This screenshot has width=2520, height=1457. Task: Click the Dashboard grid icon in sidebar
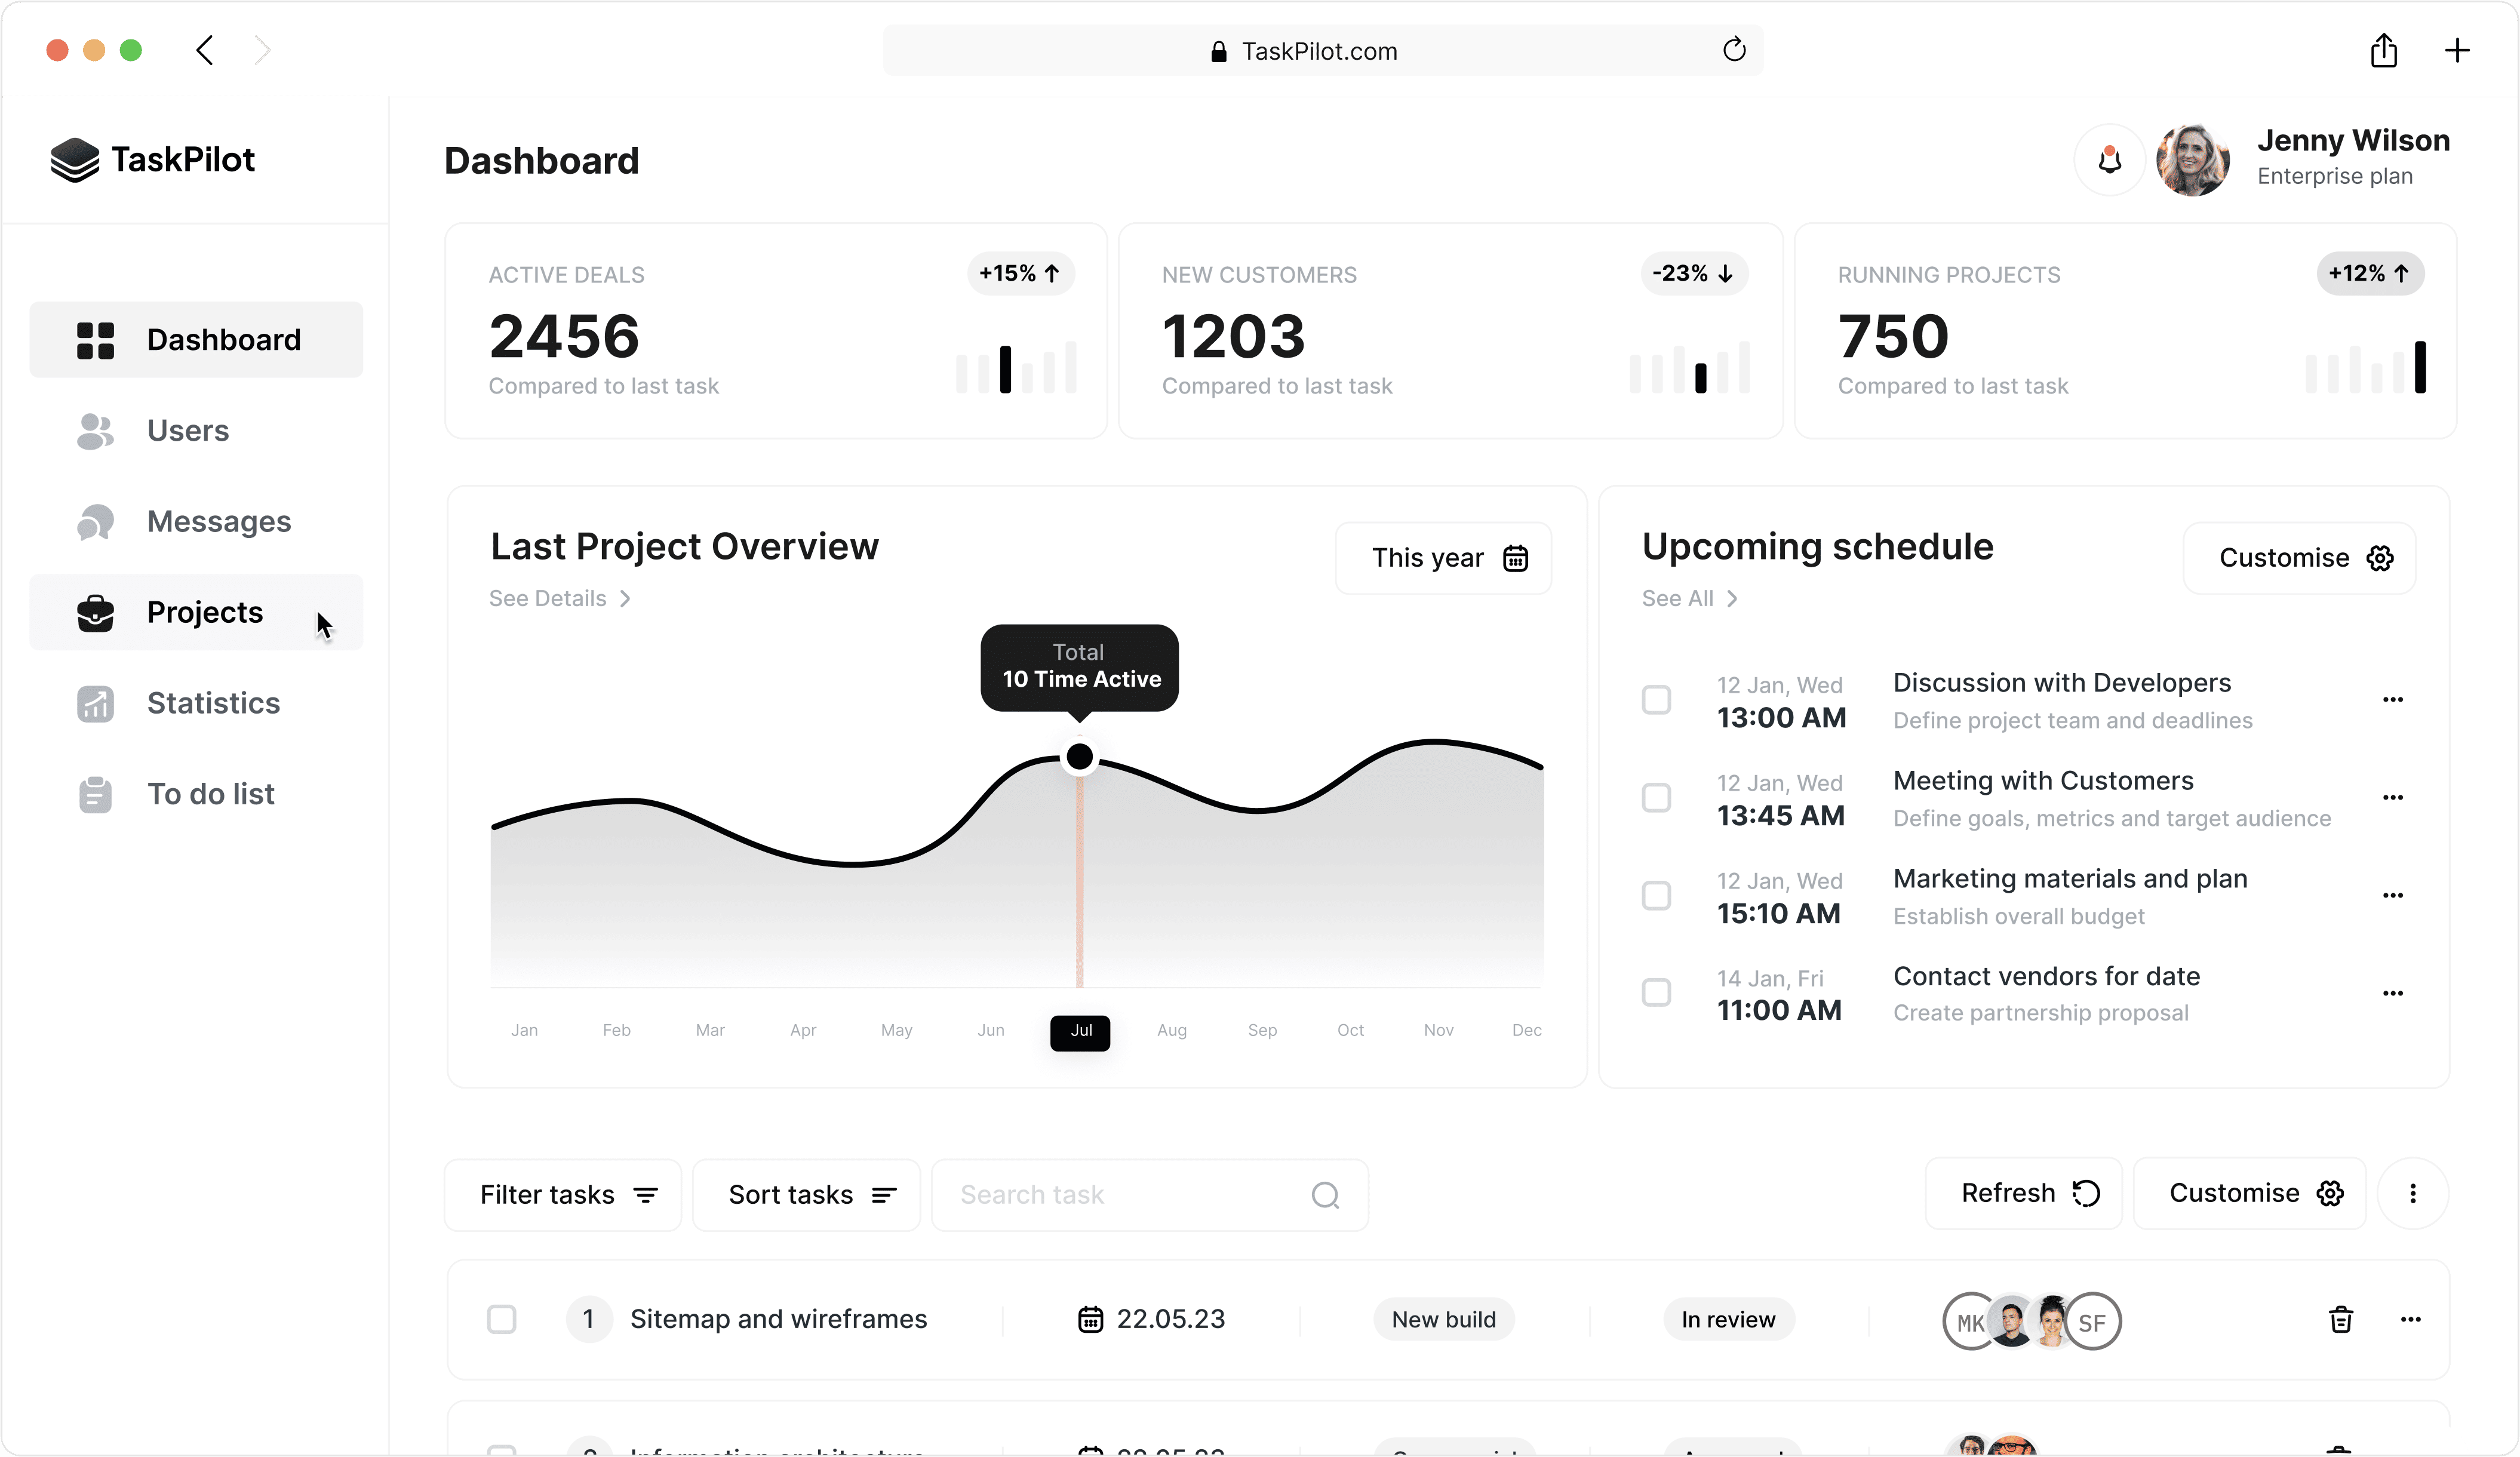click(95, 340)
